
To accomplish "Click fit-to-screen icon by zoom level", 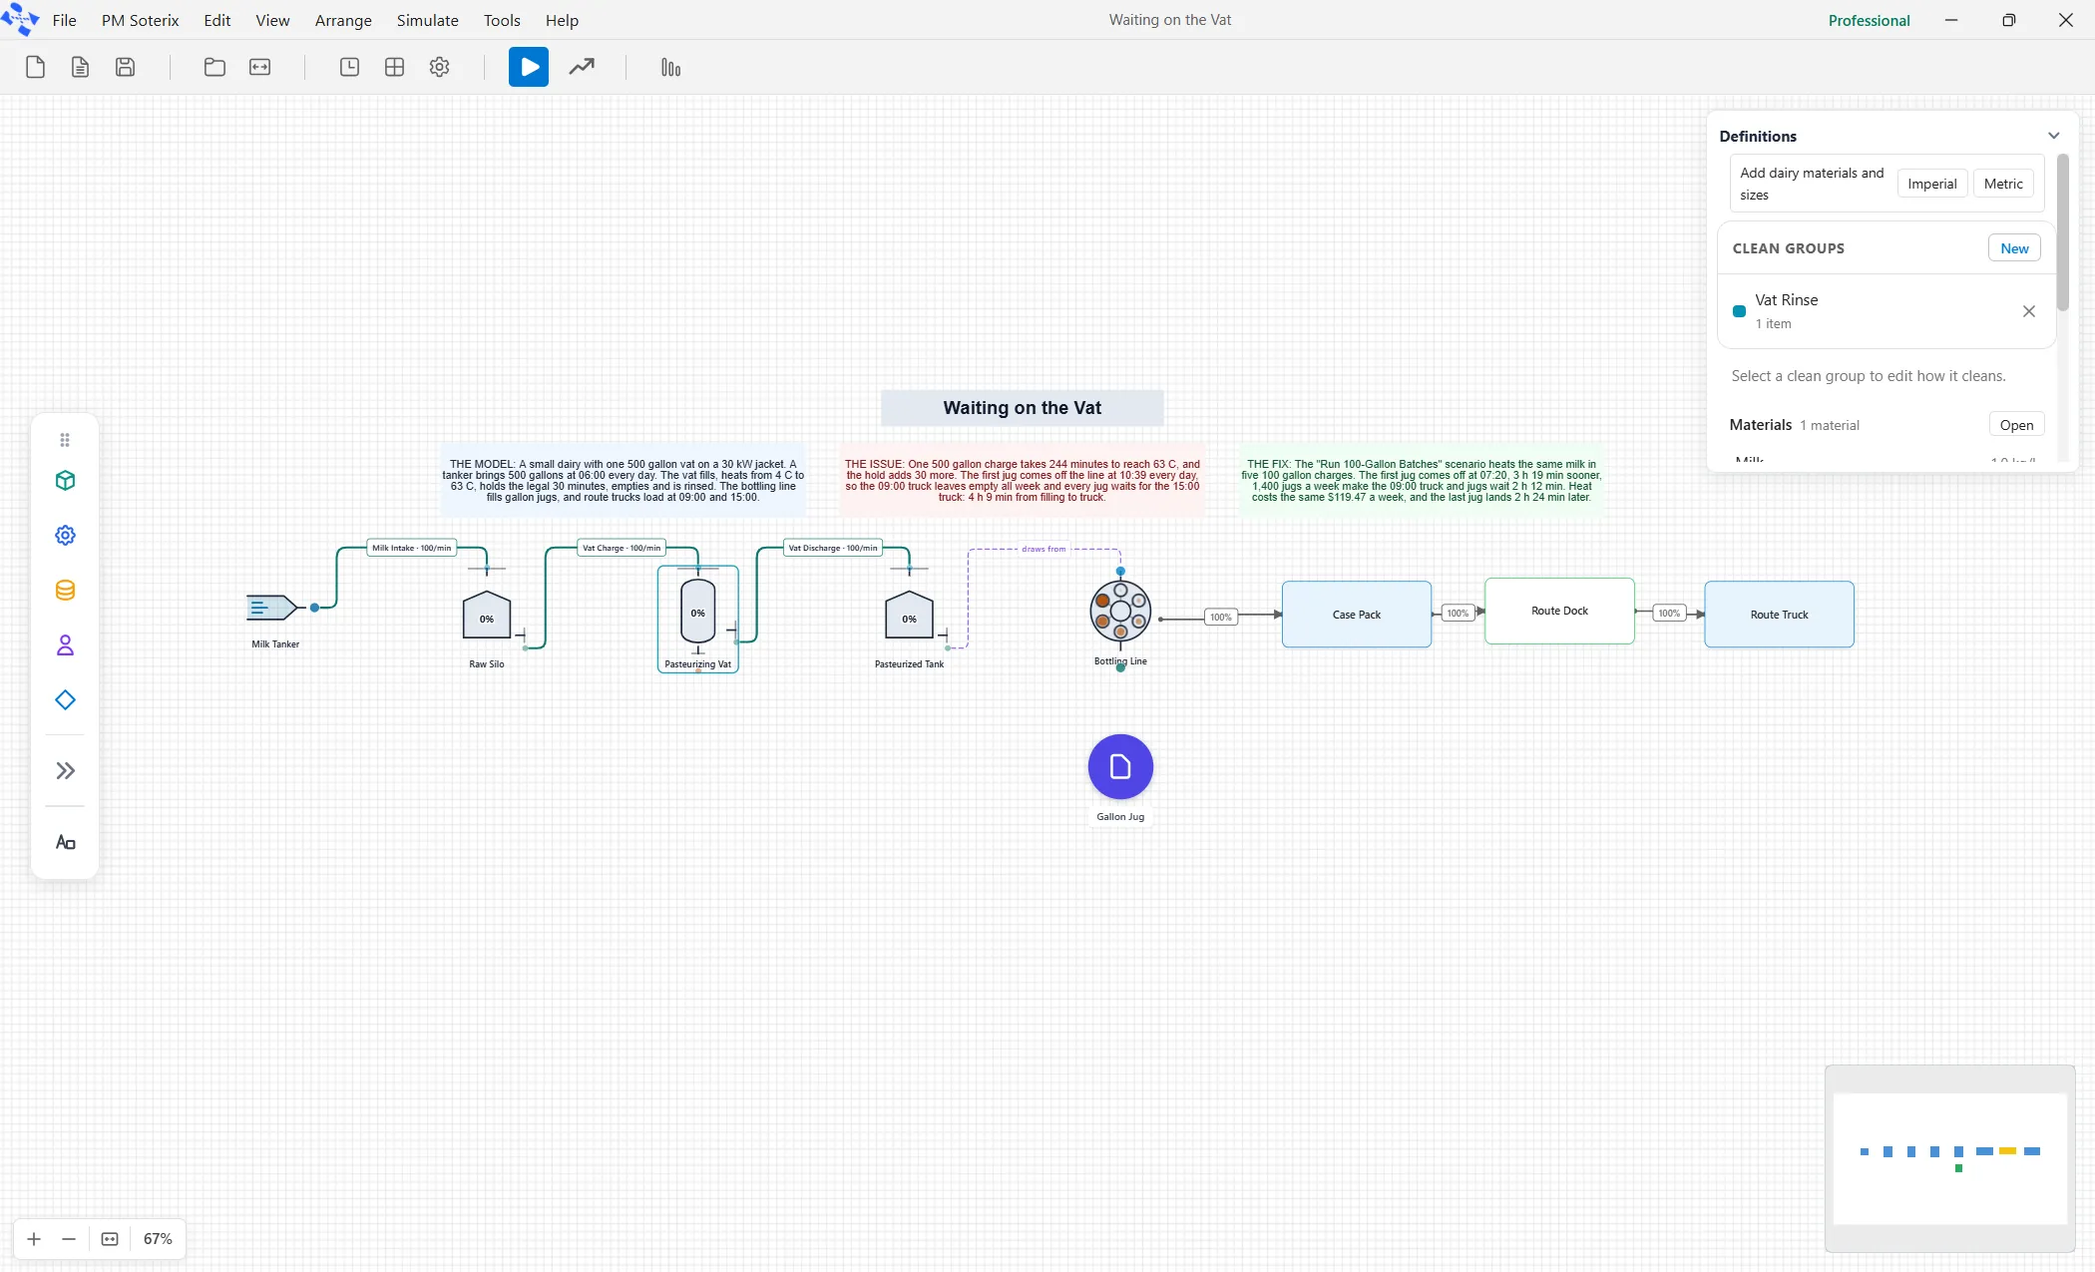I will pyautogui.click(x=110, y=1239).
